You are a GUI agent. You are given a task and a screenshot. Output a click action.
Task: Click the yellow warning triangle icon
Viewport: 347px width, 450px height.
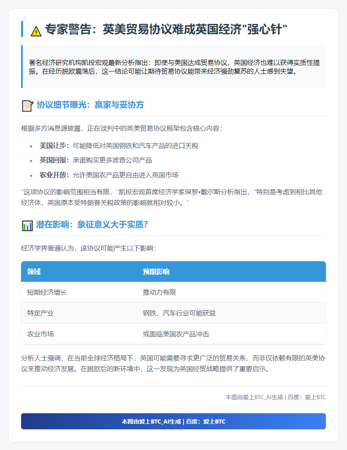(36, 31)
